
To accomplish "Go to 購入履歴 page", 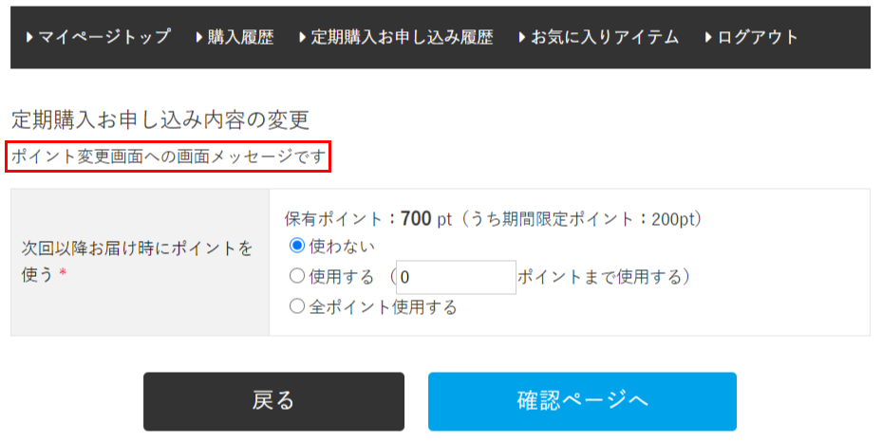I will click(x=240, y=38).
